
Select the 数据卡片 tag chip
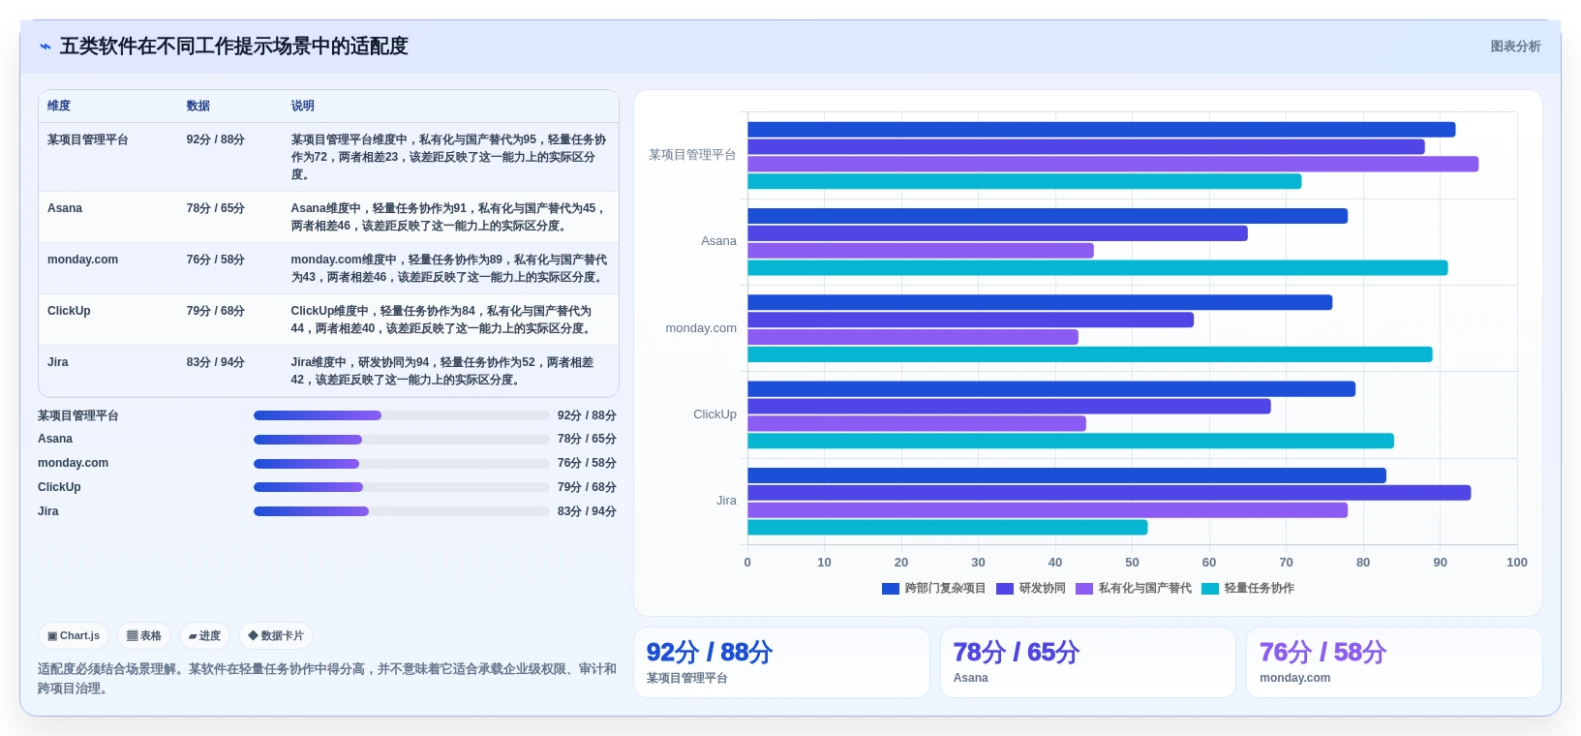[x=276, y=636]
